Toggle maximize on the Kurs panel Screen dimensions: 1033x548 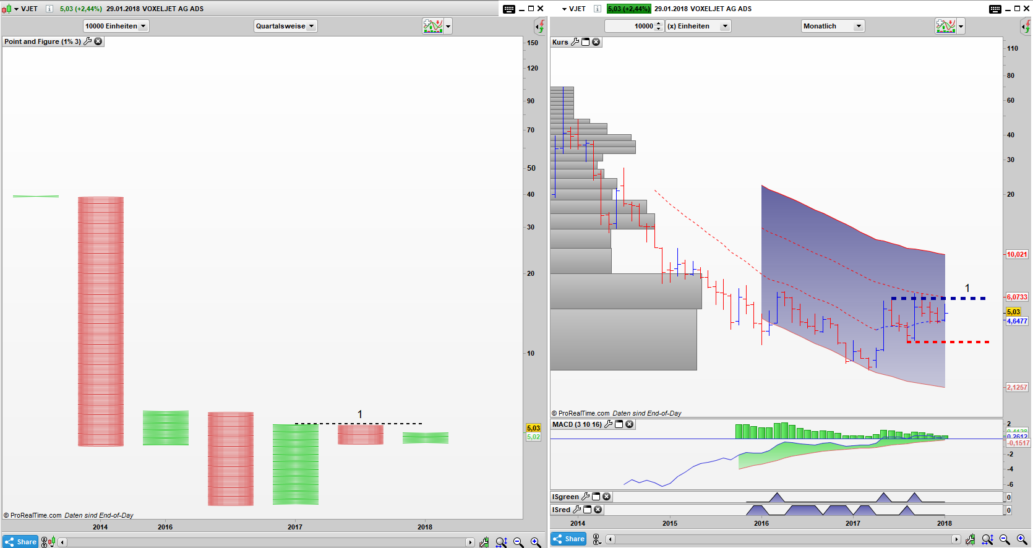pyautogui.click(x=586, y=42)
